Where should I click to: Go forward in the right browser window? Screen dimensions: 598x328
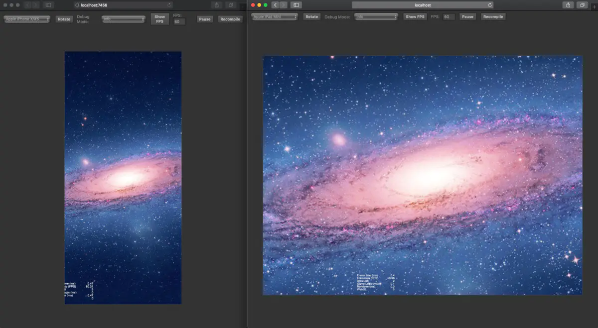[x=284, y=5]
